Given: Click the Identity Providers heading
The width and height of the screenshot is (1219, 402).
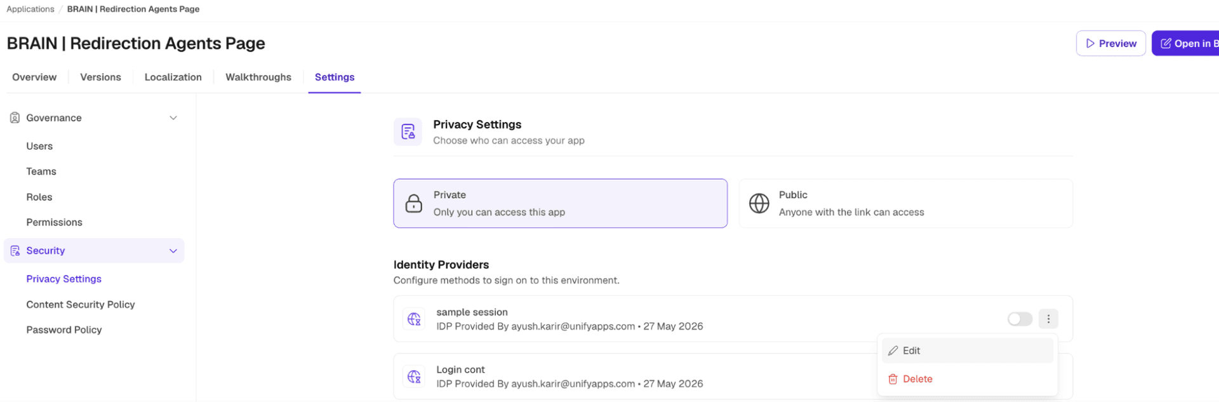Looking at the screenshot, I should click(441, 265).
